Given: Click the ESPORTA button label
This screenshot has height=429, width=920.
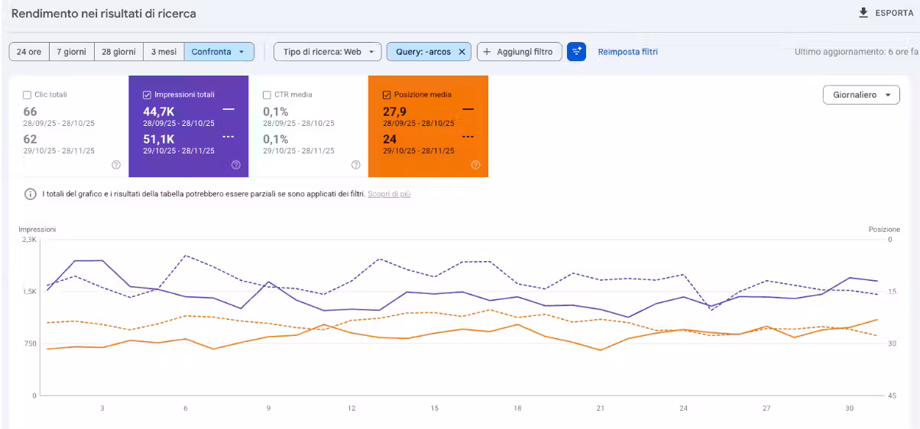Looking at the screenshot, I should point(895,13).
